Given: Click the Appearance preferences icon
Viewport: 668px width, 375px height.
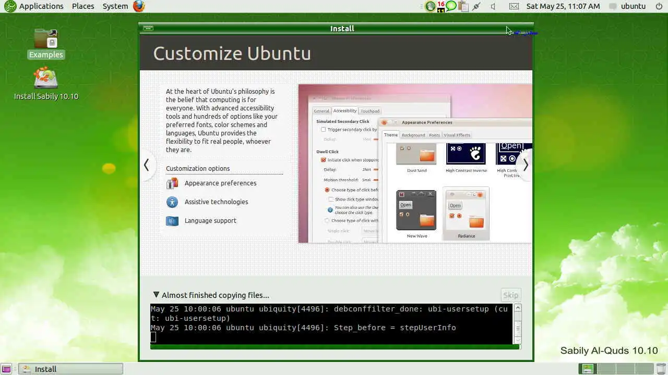Looking at the screenshot, I should pyautogui.click(x=172, y=183).
